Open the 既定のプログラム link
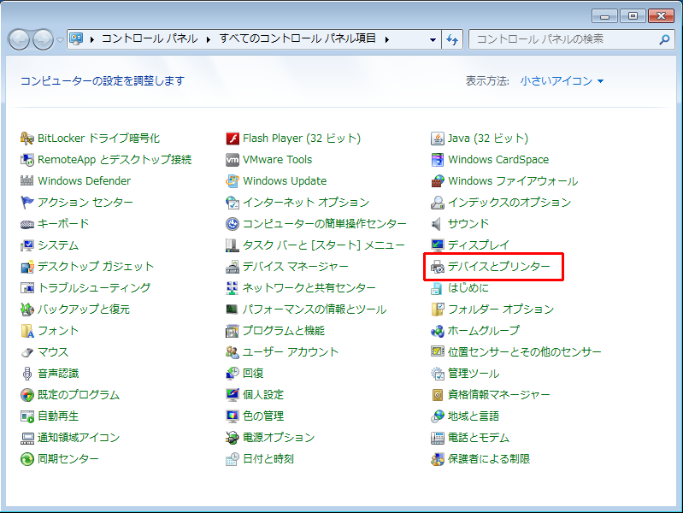 click(79, 395)
